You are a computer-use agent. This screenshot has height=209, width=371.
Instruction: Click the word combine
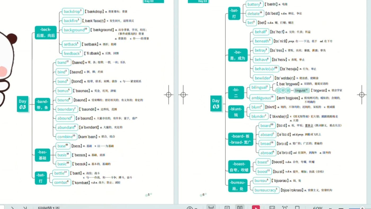pos(66,137)
